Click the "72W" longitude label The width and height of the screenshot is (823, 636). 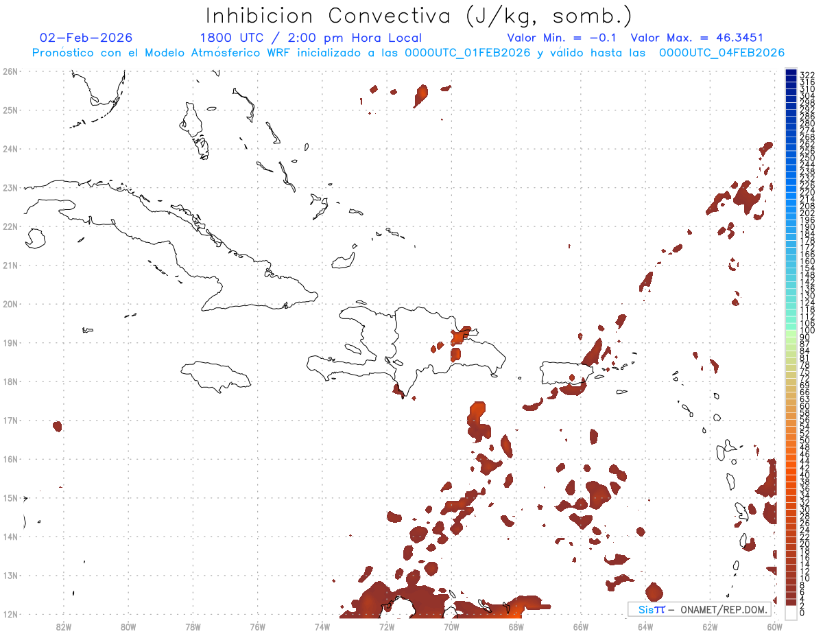tap(387, 626)
